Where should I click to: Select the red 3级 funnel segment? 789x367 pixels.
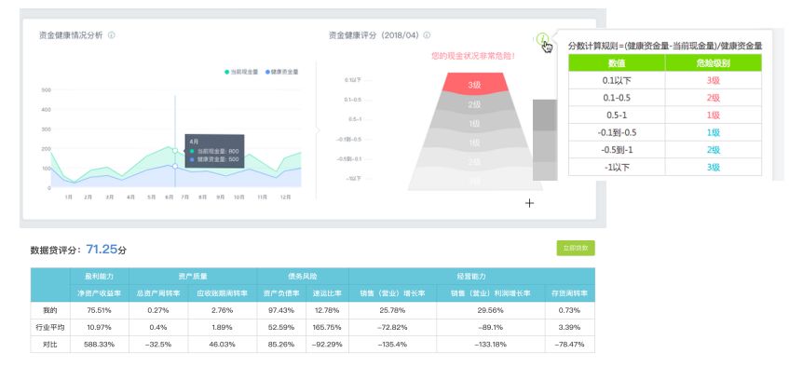pyautogui.click(x=474, y=83)
